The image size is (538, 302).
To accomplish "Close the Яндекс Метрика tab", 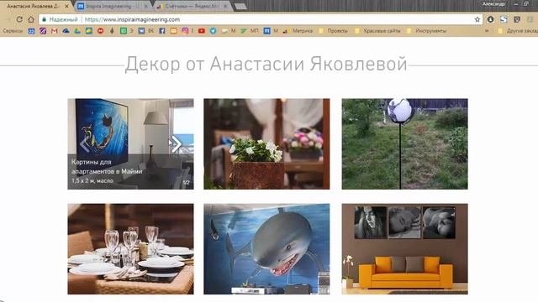I will coord(225,6).
